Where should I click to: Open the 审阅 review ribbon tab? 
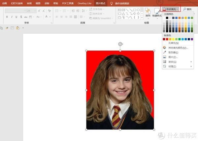coord(29,3)
